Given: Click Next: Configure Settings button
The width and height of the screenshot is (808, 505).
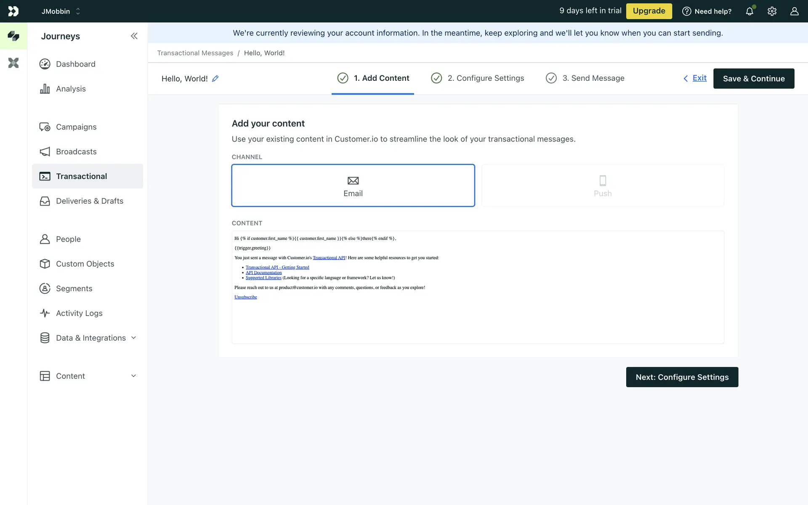Looking at the screenshot, I should pos(682,377).
